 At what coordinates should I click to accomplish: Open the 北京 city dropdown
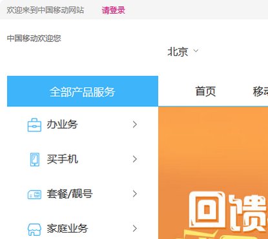tap(183, 52)
